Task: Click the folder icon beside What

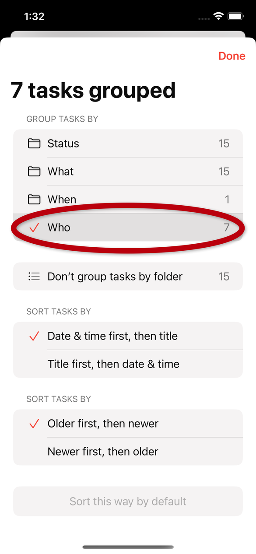Action: coord(34,172)
